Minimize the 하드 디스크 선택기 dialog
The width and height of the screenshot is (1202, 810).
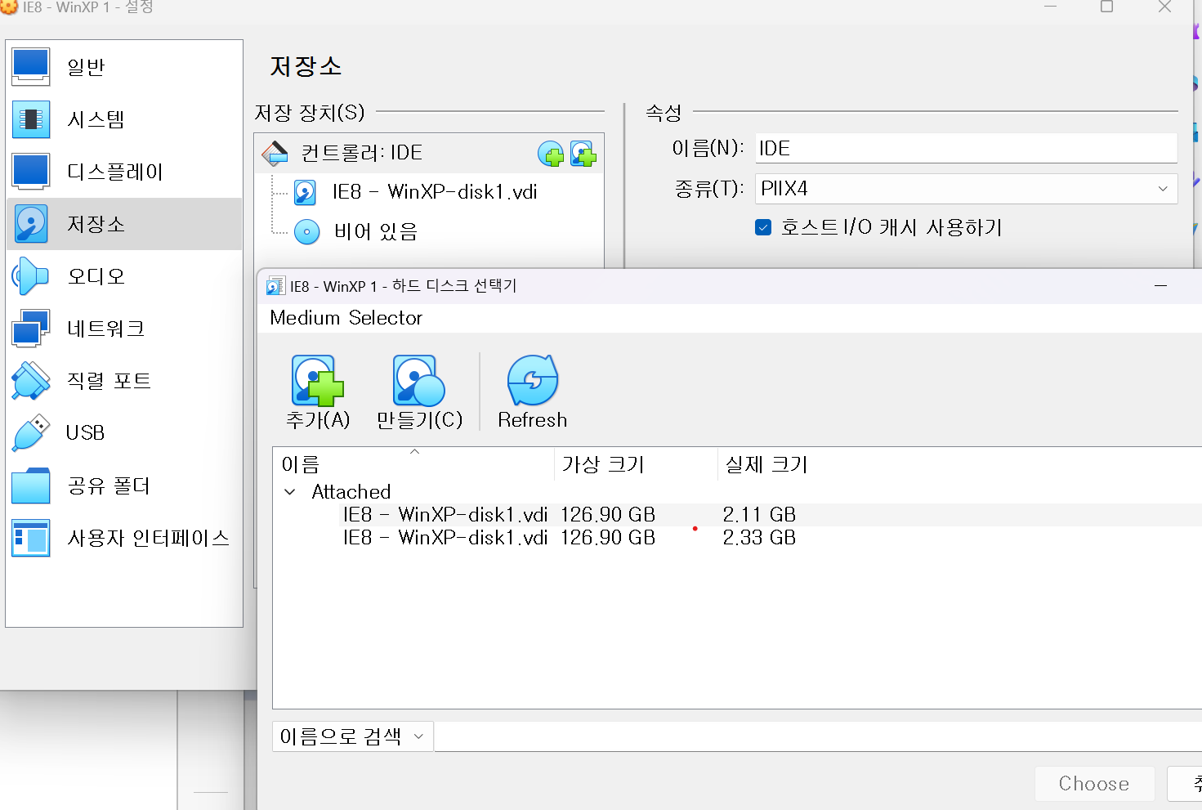(x=1160, y=286)
